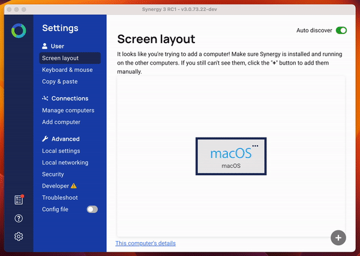
Task: Click the Settings heading text
Action: (60, 28)
